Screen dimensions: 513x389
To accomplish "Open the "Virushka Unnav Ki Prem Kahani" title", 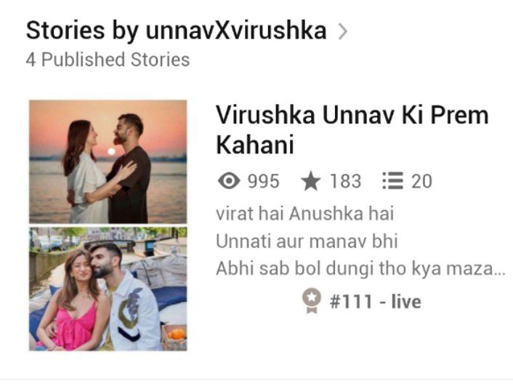I will (x=352, y=130).
